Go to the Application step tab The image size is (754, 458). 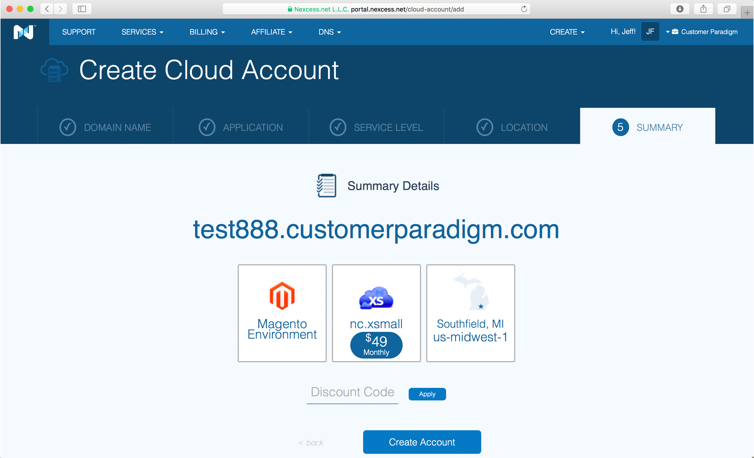click(x=241, y=127)
